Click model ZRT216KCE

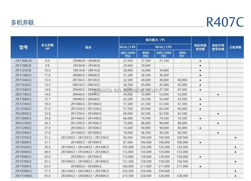coord(23,104)
